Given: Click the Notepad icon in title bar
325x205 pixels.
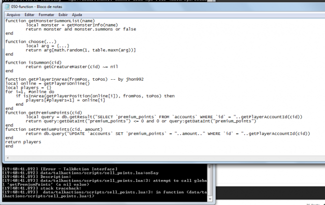Looking at the screenshot, I should 7,7.
